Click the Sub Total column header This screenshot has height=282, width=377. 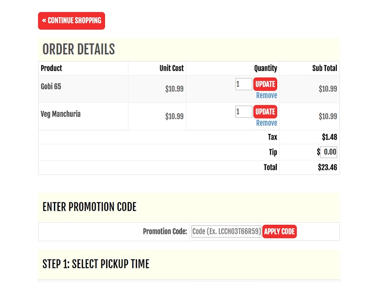[324, 68]
